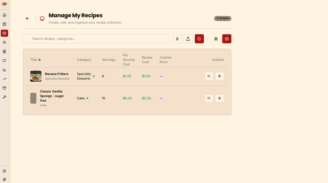Add a new recipe with the red plus button
The height and width of the screenshot is (183, 328).
[x=199, y=39]
